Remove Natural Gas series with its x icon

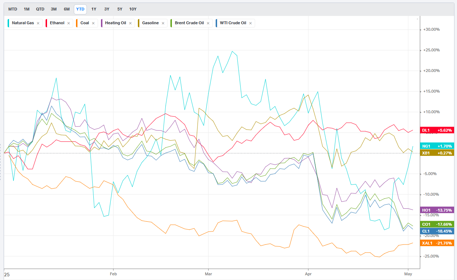click(38, 23)
